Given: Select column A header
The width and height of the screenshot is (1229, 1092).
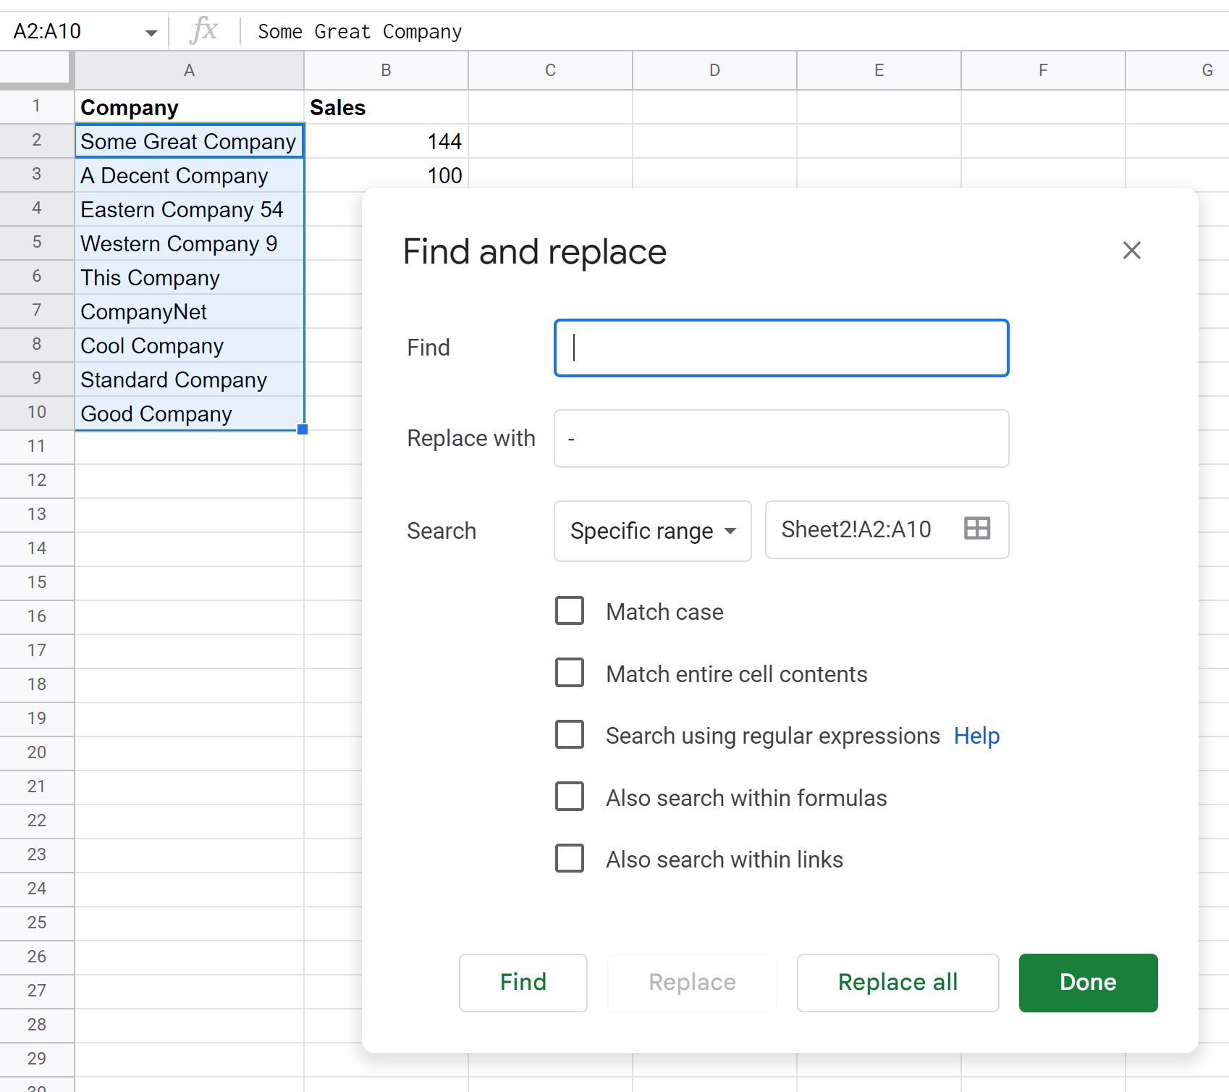Looking at the screenshot, I should click(x=189, y=70).
